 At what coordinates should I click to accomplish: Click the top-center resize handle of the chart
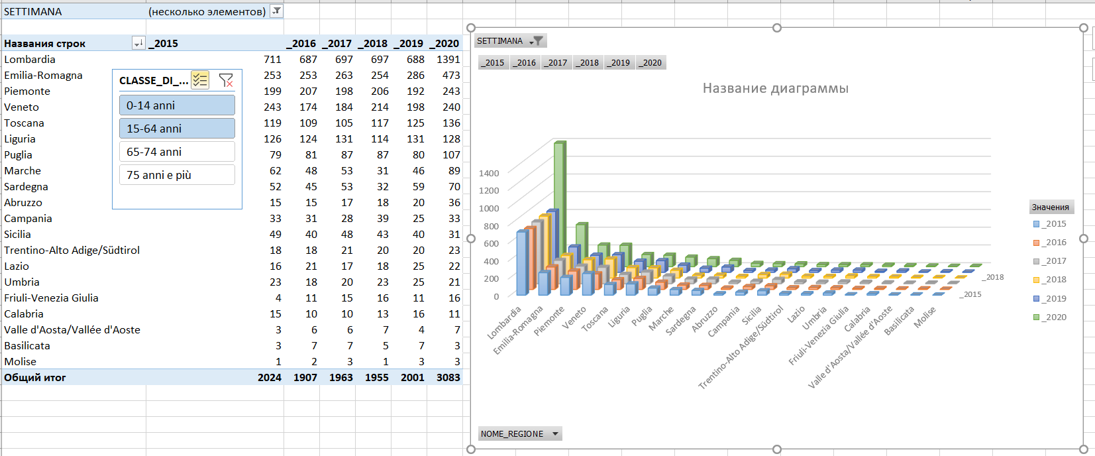pos(777,28)
